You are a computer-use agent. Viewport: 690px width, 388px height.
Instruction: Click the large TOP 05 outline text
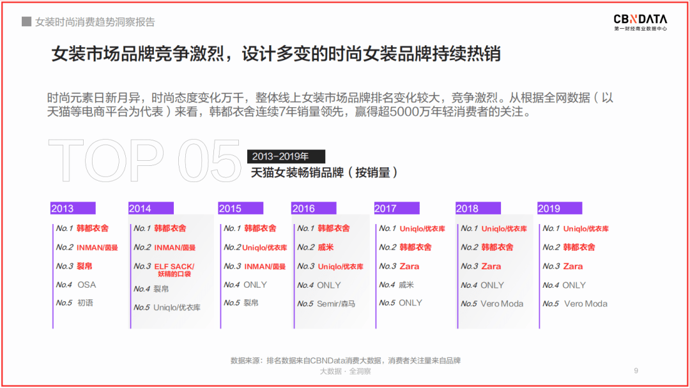coord(145,160)
